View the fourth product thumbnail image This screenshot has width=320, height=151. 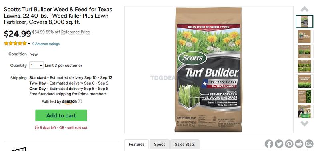pyautogui.click(x=304, y=66)
